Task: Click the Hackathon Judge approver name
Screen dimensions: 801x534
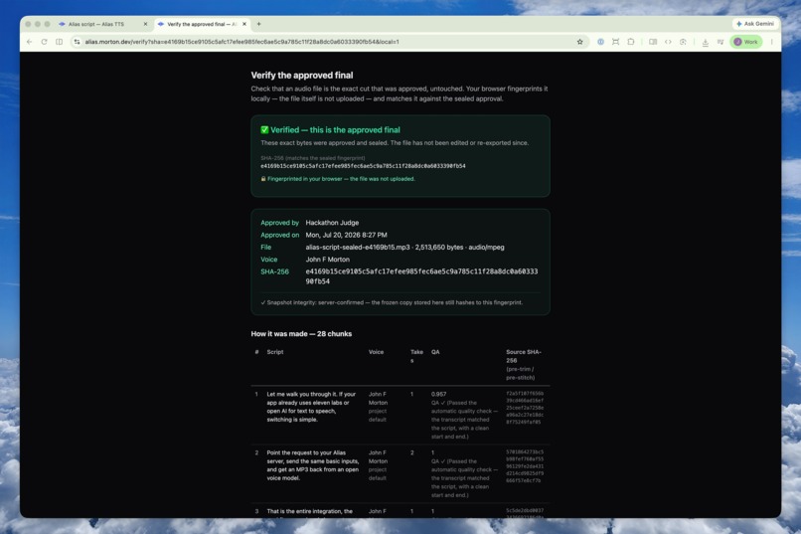Action: tap(332, 223)
